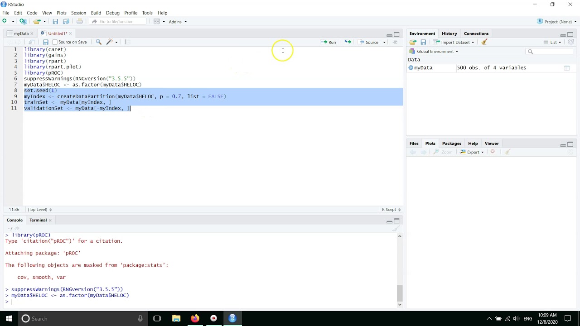Open the Viewer tab
Screen dimensions: 580x326
(x=492, y=144)
